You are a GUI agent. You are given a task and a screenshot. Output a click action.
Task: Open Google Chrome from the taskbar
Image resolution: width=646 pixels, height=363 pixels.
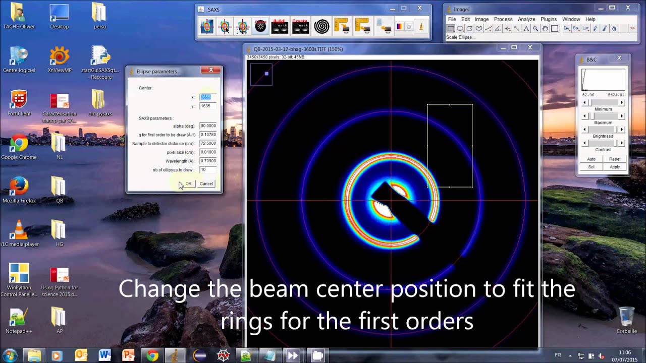tap(152, 355)
